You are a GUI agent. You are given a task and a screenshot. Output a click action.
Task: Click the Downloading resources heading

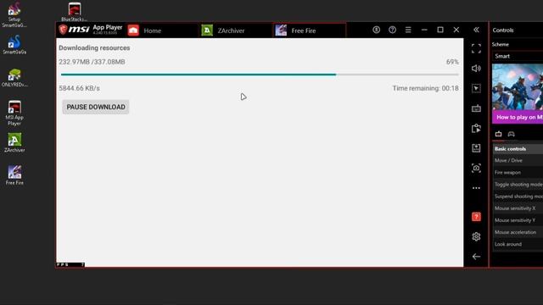94,48
